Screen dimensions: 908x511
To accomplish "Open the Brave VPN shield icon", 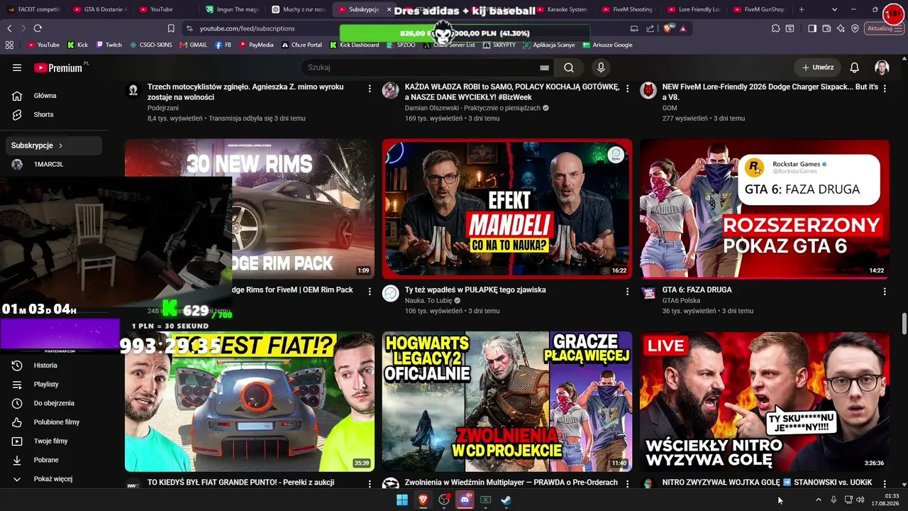I will tap(855, 28).
